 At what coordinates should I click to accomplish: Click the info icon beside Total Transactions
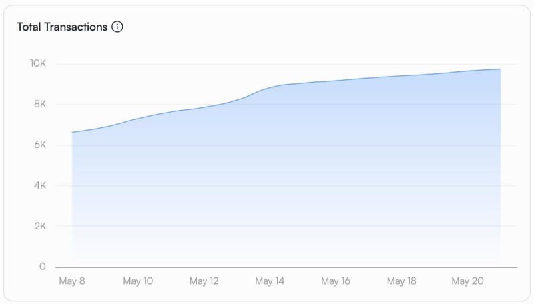(117, 27)
